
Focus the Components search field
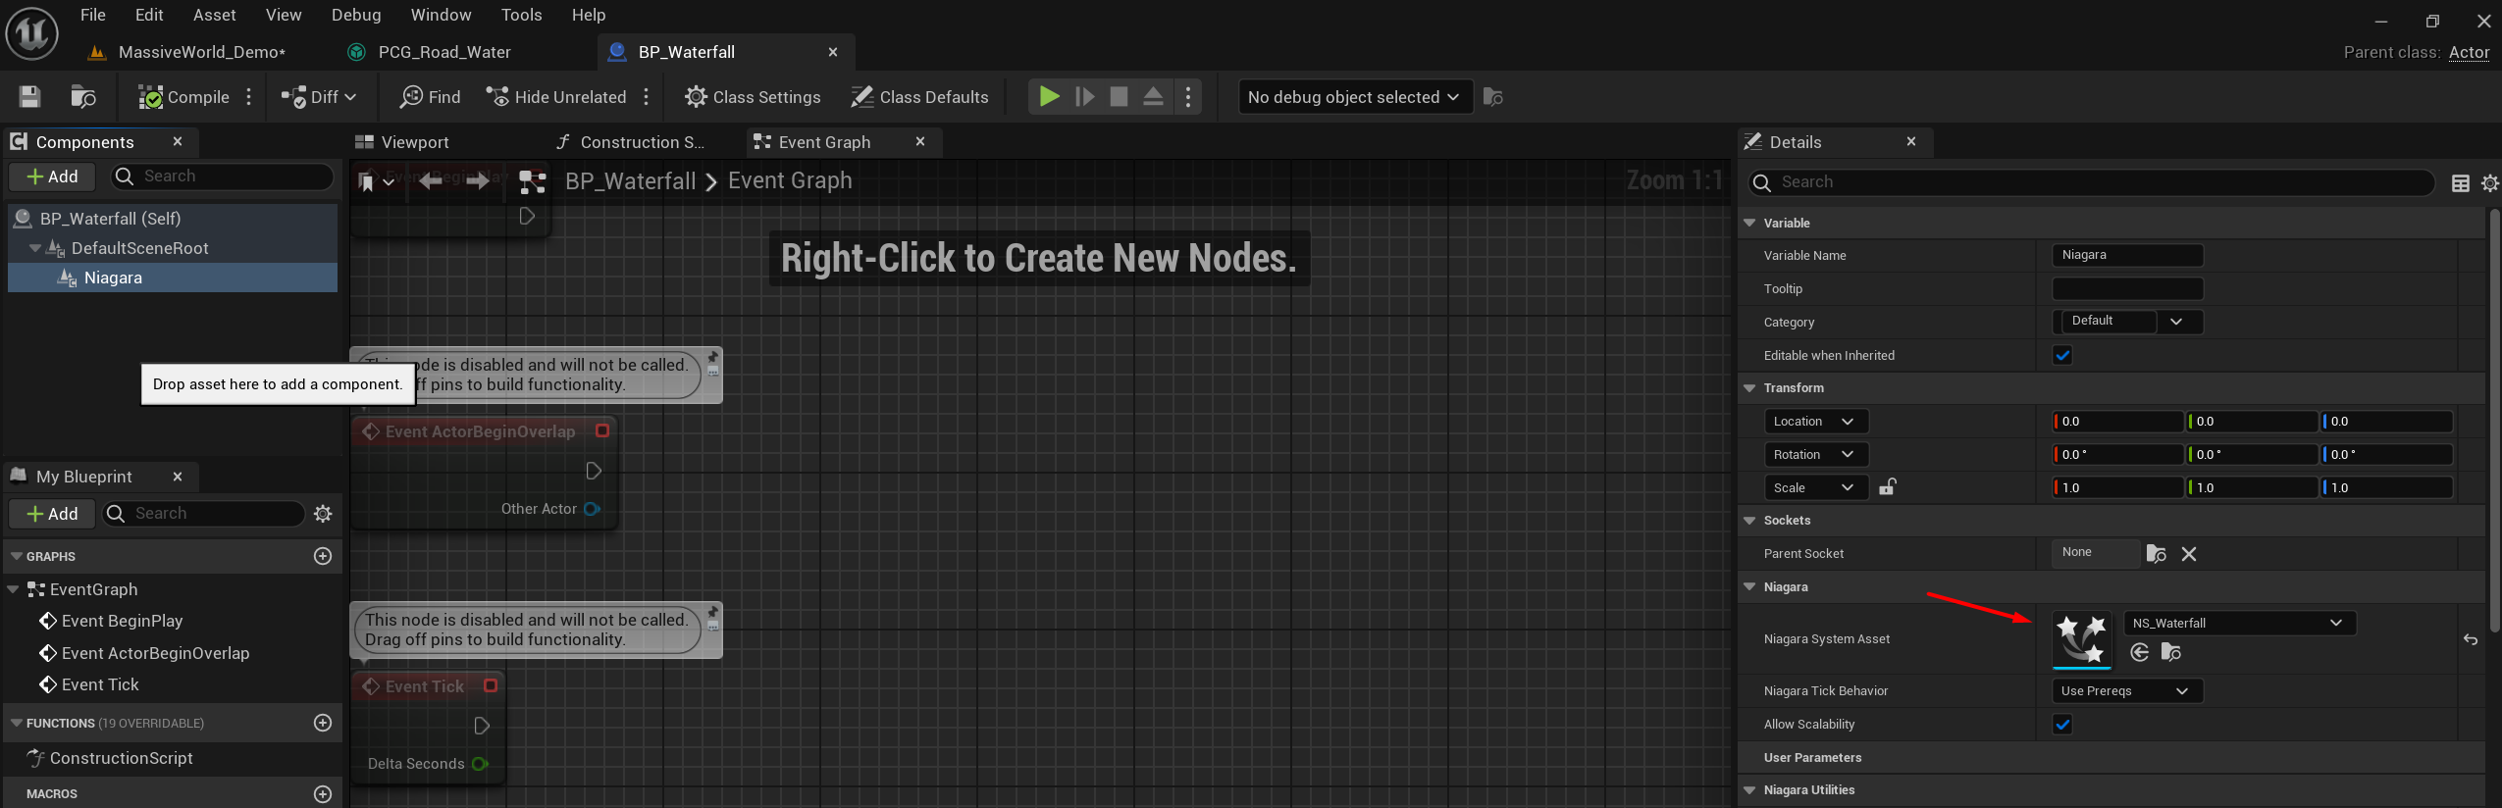tap(222, 177)
